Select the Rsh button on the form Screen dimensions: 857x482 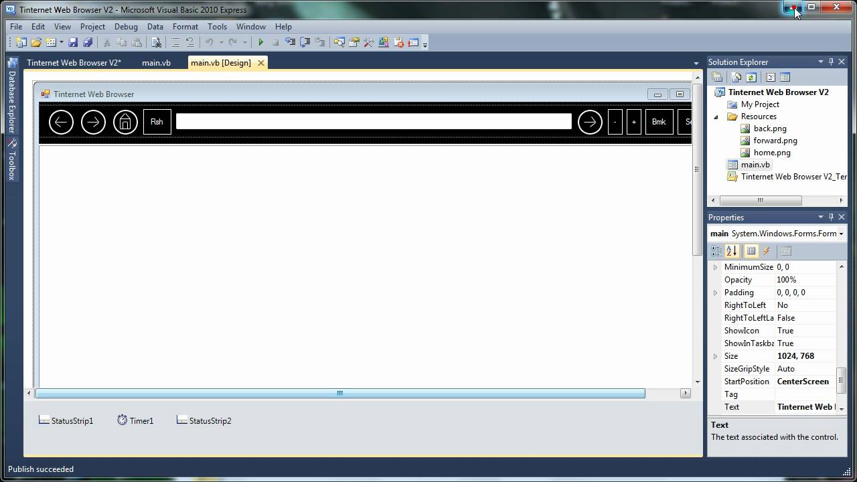click(157, 122)
